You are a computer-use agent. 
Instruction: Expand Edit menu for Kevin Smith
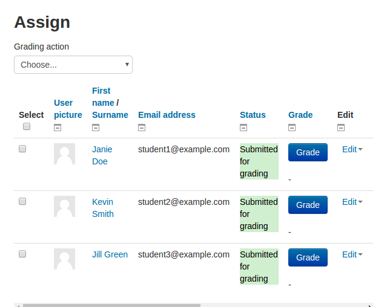352,202
